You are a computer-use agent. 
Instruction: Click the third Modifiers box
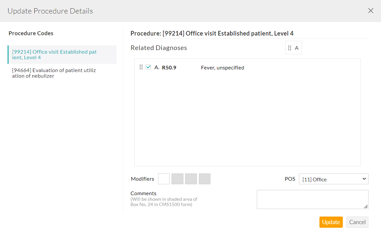191,179
